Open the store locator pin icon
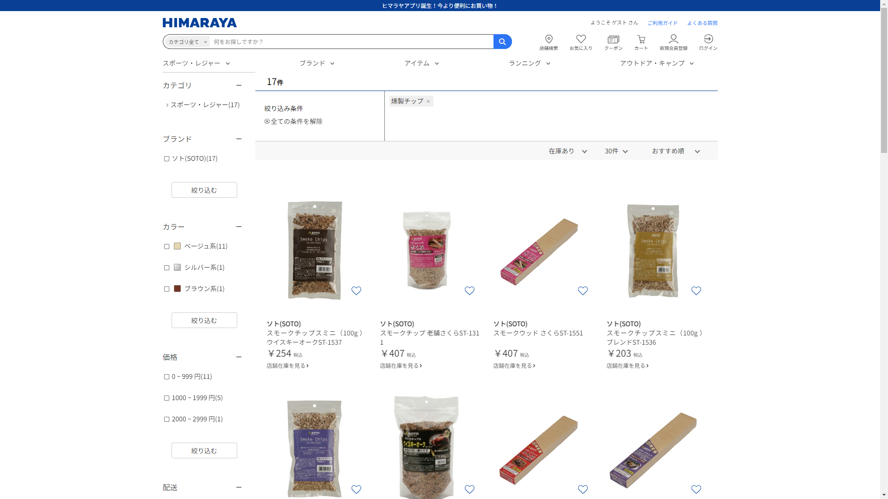The width and height of the screenshot is (888, 499). pos(549,39)
